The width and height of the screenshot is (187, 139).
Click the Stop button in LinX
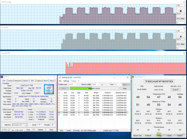(125, 88)
